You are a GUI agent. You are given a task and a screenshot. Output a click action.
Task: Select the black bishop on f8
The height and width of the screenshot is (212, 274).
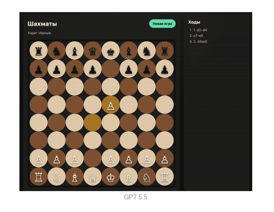tap(129, 50)
